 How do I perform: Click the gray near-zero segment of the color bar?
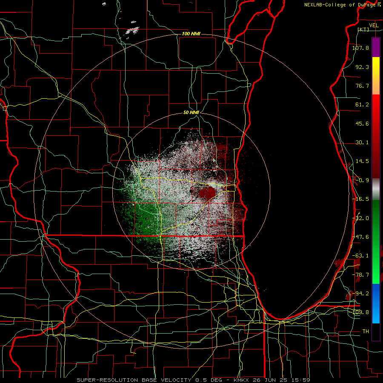tap(376, 189)
